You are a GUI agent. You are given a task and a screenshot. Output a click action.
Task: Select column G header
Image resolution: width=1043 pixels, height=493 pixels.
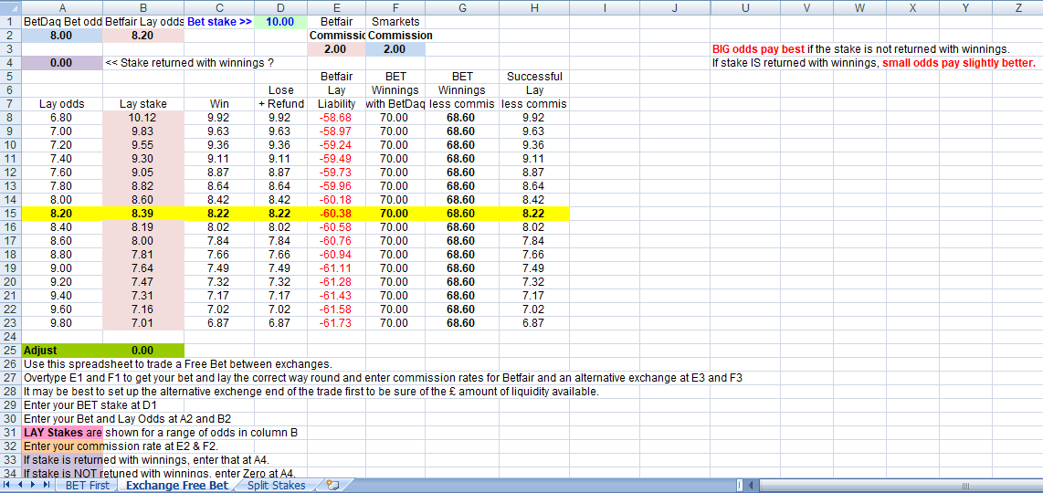462,7
